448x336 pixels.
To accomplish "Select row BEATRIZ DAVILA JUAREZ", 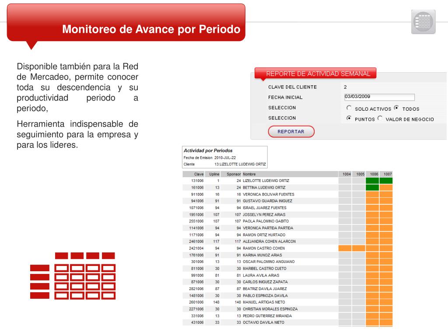I will tap(287, 289).
